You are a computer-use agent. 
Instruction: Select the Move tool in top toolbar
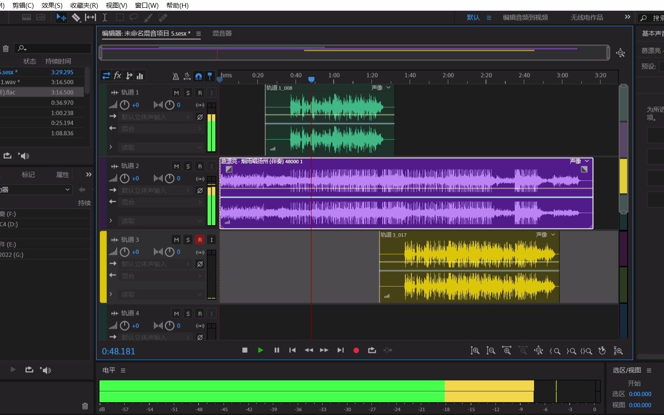[x=61, y=18]
